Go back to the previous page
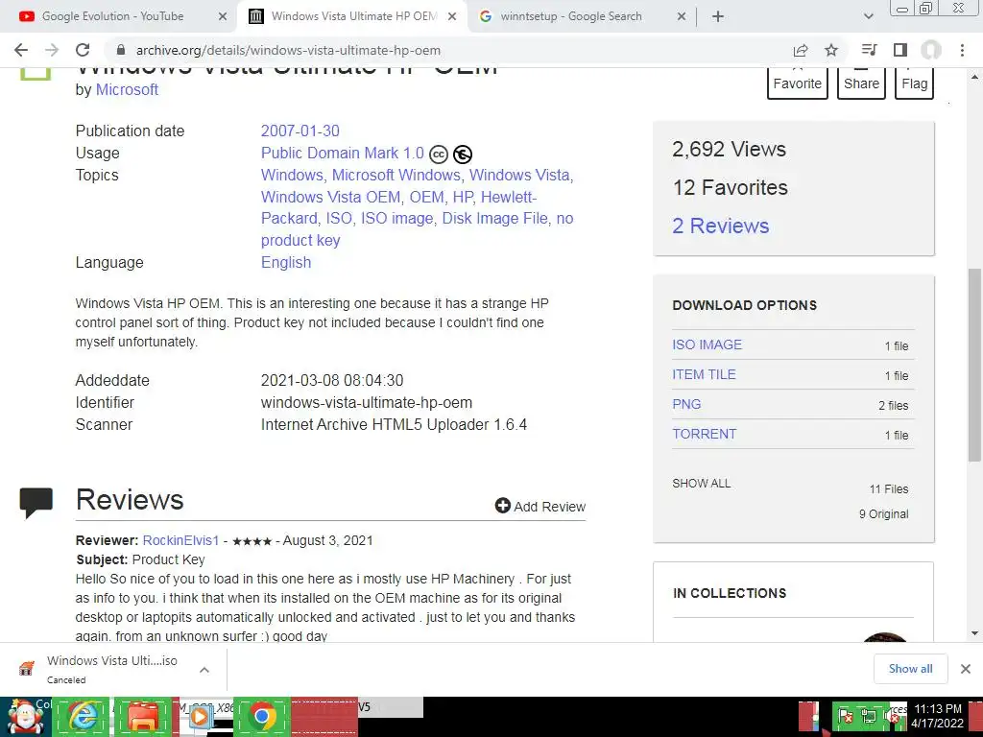Viewport: 983px width, 737px height. 21,50
